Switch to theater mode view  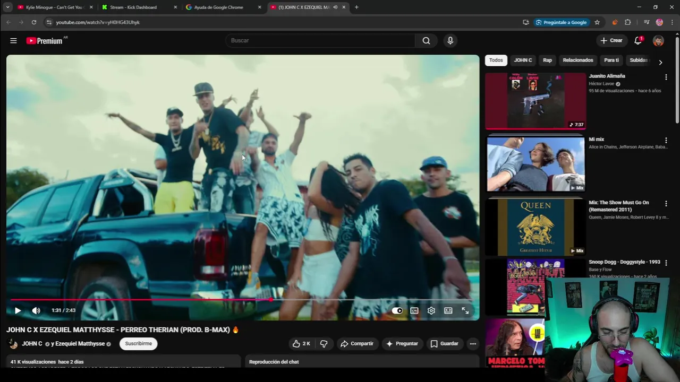point(448,310)
